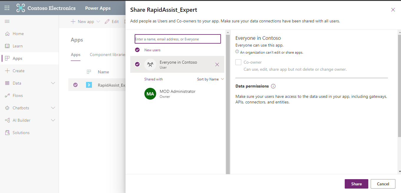Toggle the New users checkmark
Viewport: 401px width, 193px height.
[137, 50]
